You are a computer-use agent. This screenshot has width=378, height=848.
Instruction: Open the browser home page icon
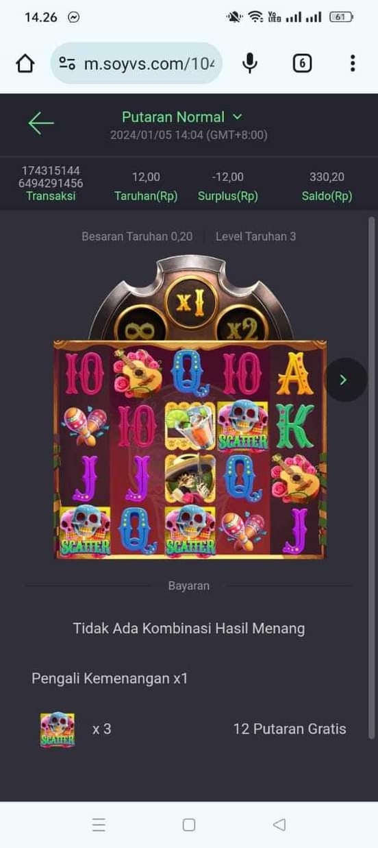coord(25,64)
